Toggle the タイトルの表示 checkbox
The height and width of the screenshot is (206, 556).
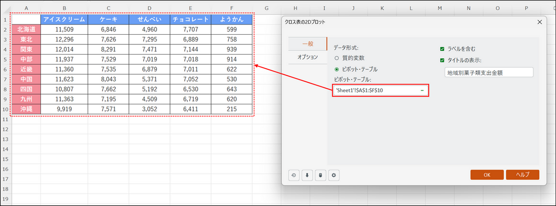click(442, 60)
